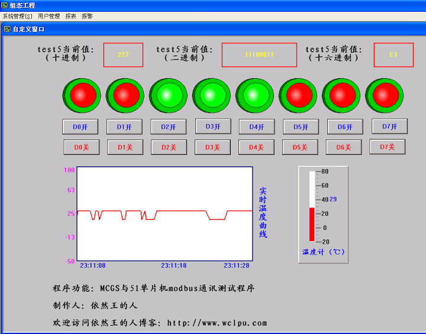426x334 pixels.
Task: Click the real-time temperature curve chart
Action: coord(165,214)
